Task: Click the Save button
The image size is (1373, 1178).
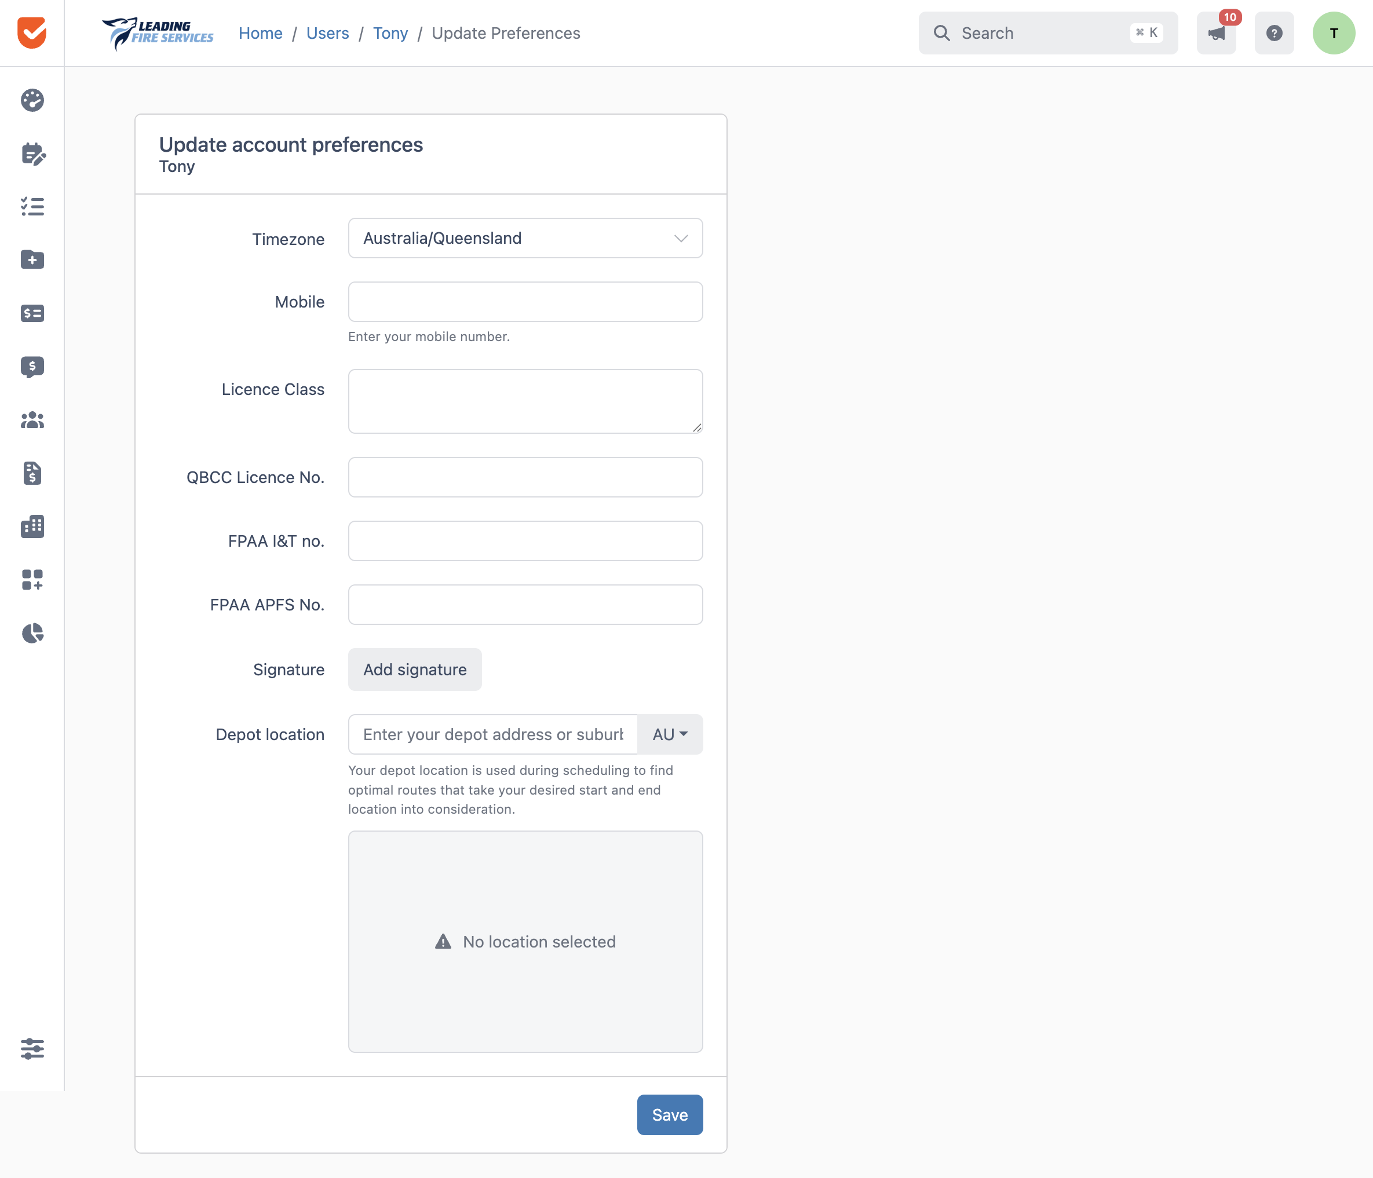Action: (x=670, y=1115)
